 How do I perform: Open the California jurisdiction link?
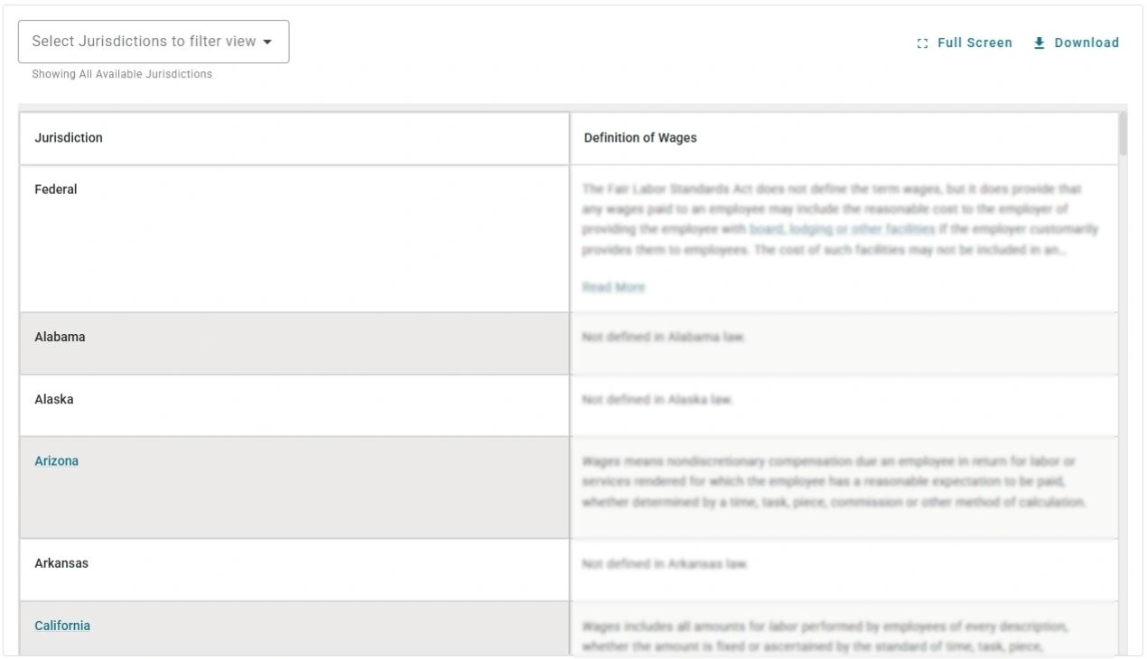[x=62, y=625]
